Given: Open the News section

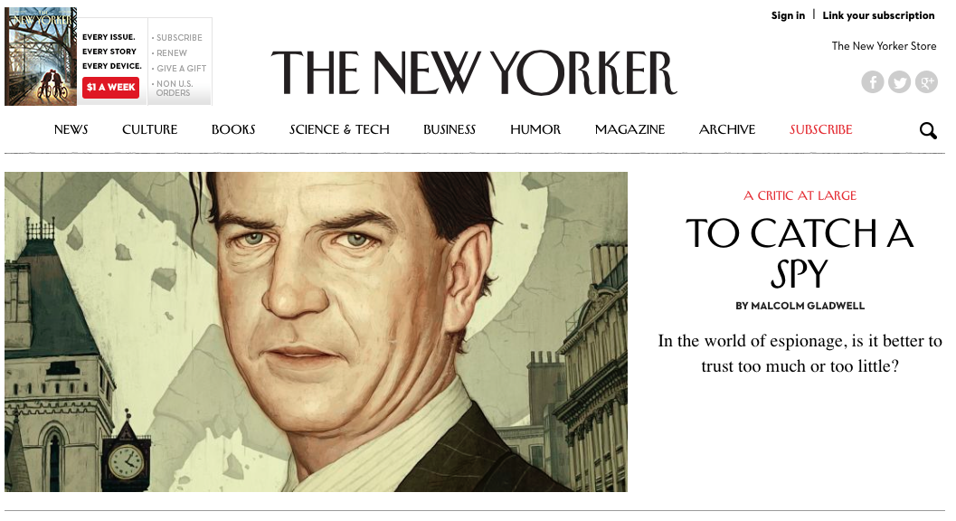Looking at the screenshot, I should pos(71,129).
